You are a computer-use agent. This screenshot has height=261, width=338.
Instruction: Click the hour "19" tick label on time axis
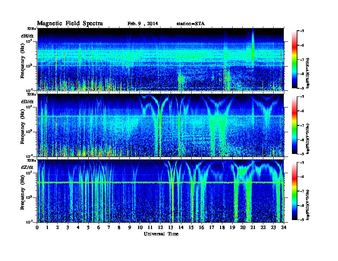(232, 227)
